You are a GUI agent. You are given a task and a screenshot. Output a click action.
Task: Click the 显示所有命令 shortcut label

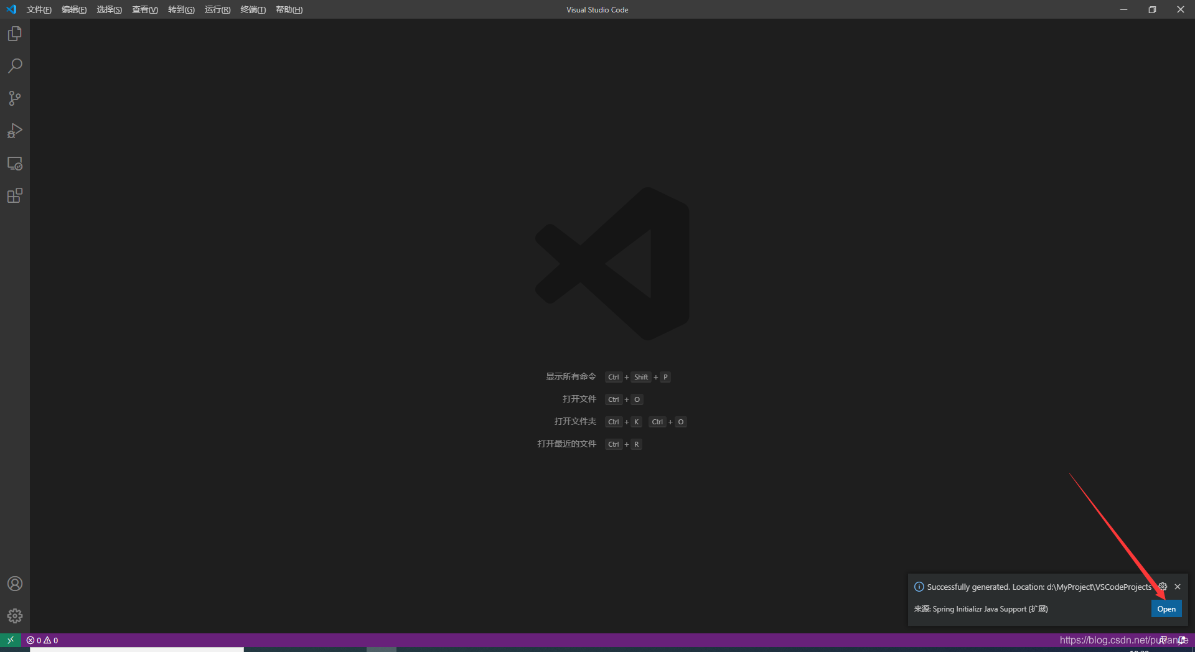tap(571, 376)
